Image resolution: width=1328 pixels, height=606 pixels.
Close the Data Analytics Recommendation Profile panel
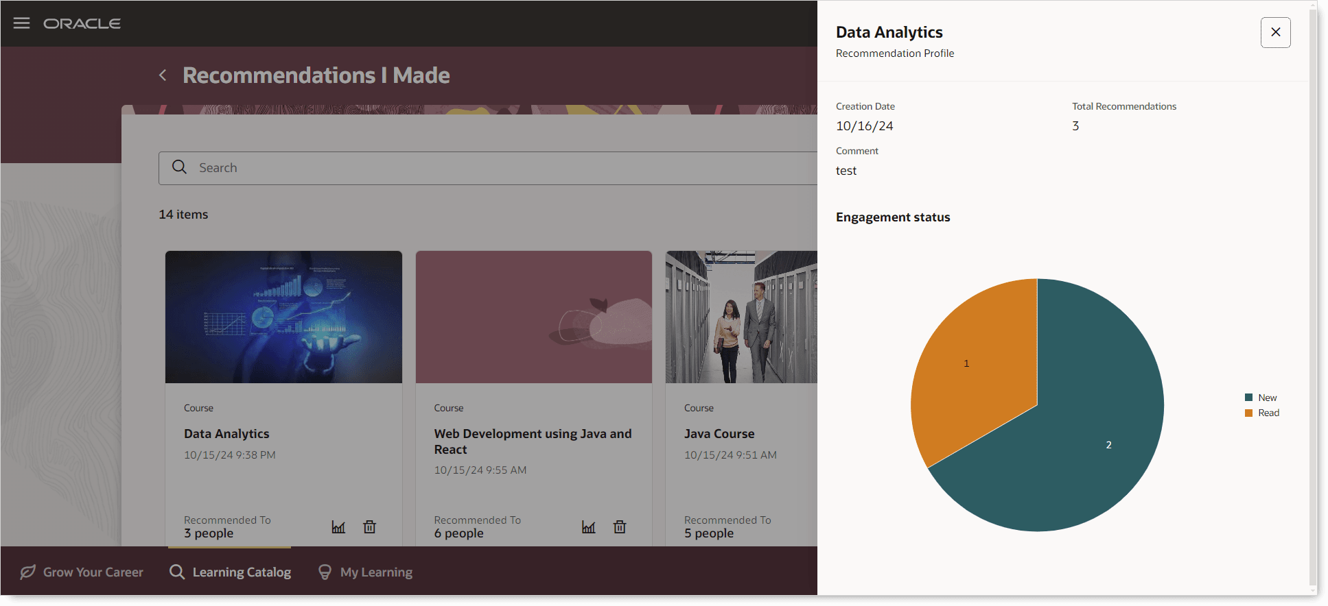pyautogui.click(x=1275, y=32)
